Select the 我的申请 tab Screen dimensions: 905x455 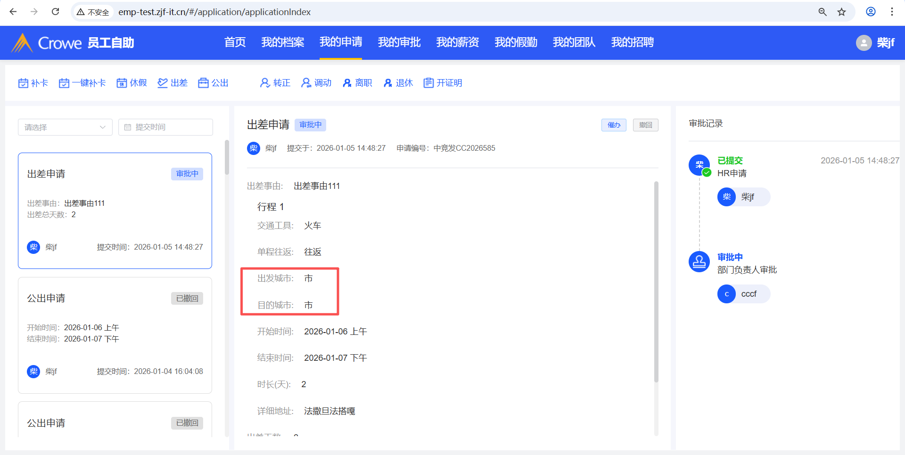tap(341, 42)
